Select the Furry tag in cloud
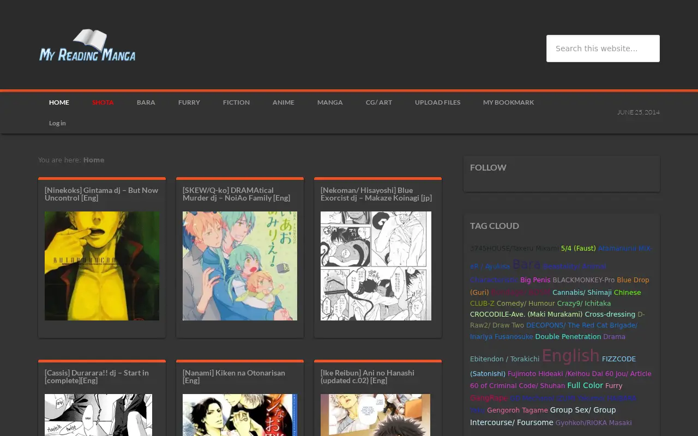The image size is (698, 436). click(614, 386)
